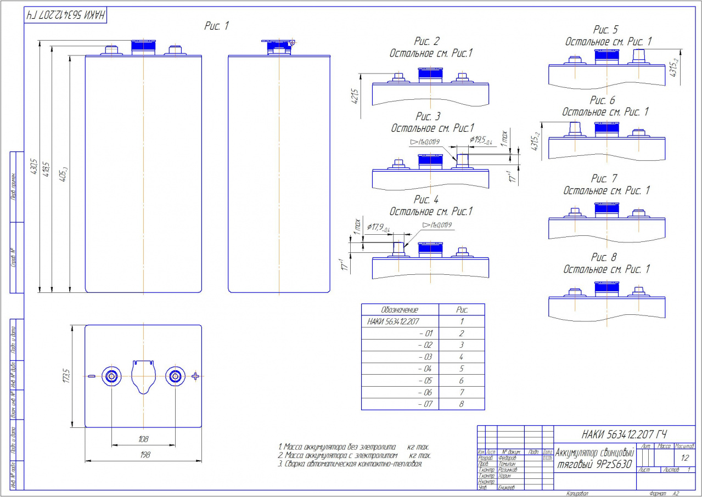Click the 173,5 depth dimension text
The image size is (702, 497).
point(66,376)
